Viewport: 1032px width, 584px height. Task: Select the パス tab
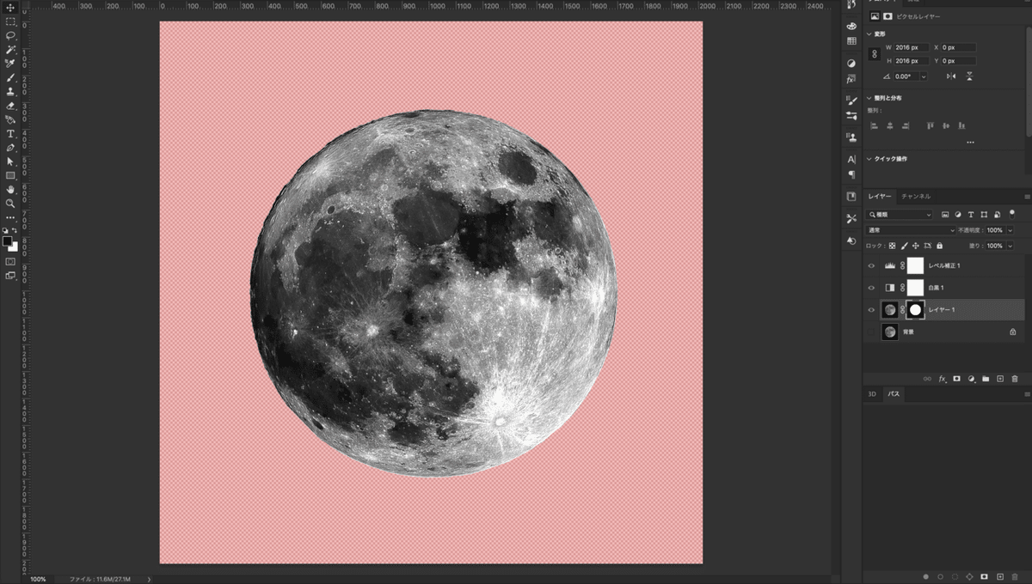pos(894,394)
